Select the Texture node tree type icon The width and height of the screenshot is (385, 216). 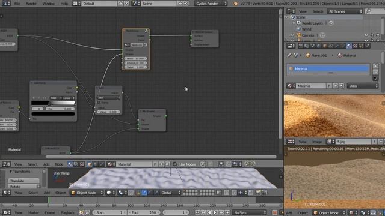(82, 164)
